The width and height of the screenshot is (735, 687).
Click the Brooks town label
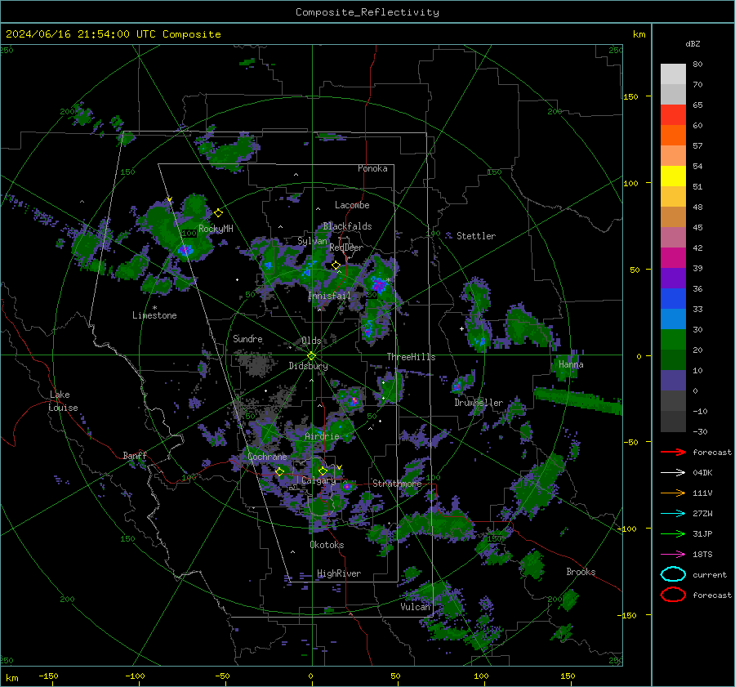click(581, 572)
